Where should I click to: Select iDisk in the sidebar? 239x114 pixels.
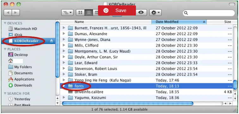[x=18, y=35]
